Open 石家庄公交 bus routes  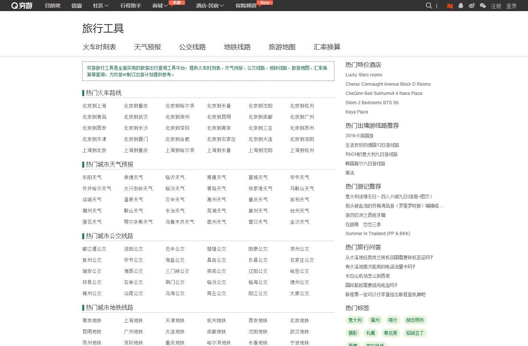point(302,260)
